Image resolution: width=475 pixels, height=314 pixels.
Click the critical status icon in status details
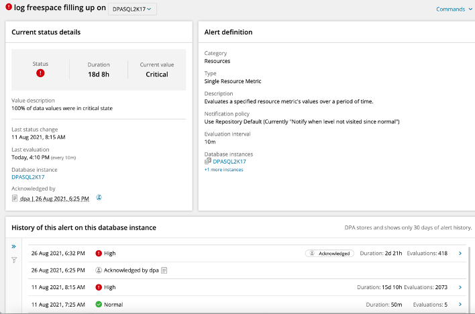[x=40, y=73]
